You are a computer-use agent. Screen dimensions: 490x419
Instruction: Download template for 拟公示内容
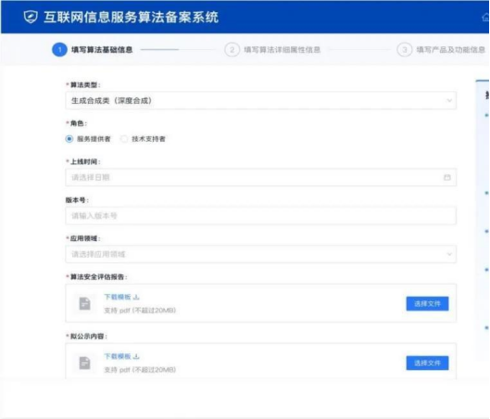coord(121,356)
